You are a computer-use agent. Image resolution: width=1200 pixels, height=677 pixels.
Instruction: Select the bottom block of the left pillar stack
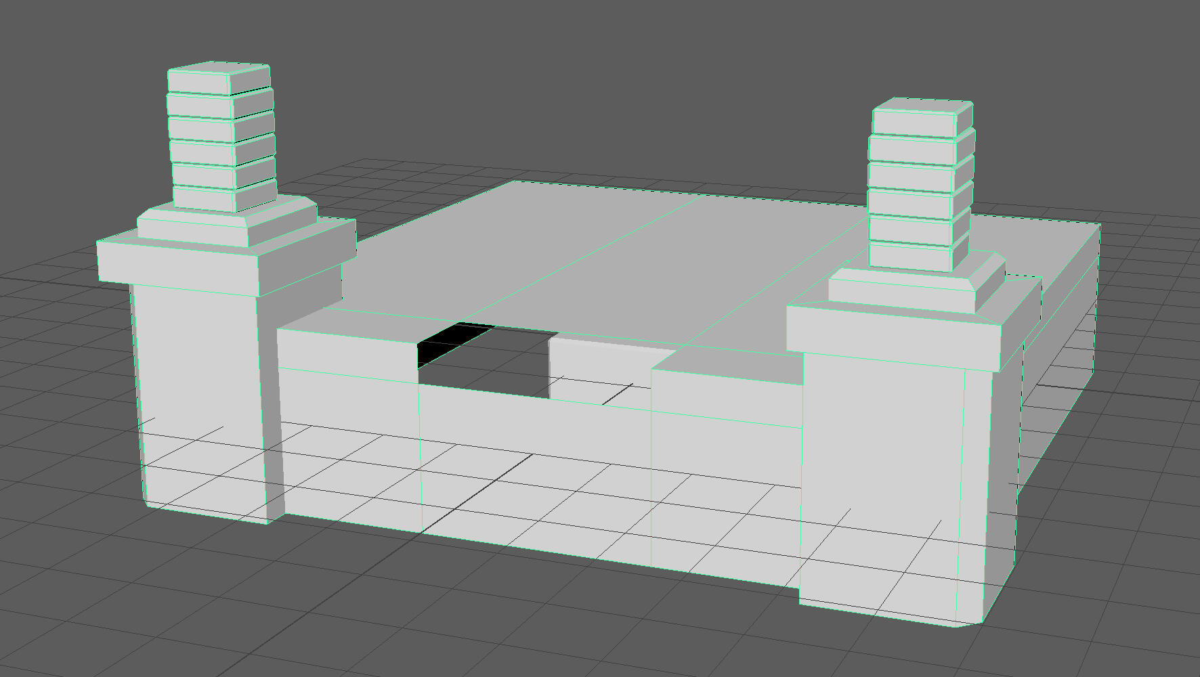203,196
